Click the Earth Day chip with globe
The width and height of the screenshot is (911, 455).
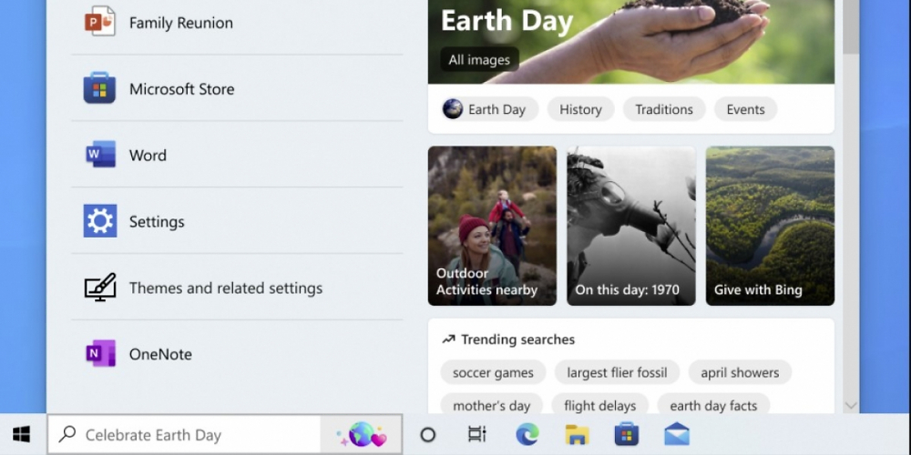click(488, 109)
